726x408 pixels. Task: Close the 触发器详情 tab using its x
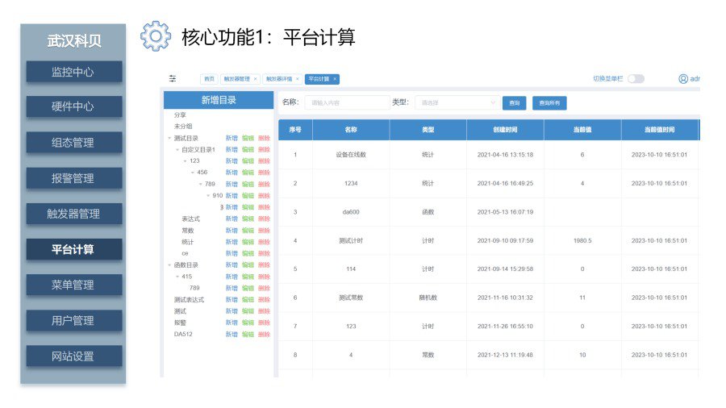point(297,79)
